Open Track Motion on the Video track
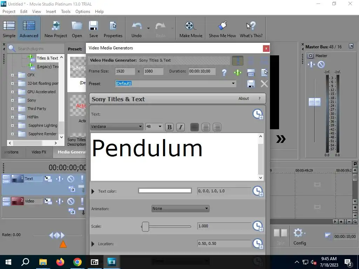This screenshot has width=359, height=269. tap(48, 201)
